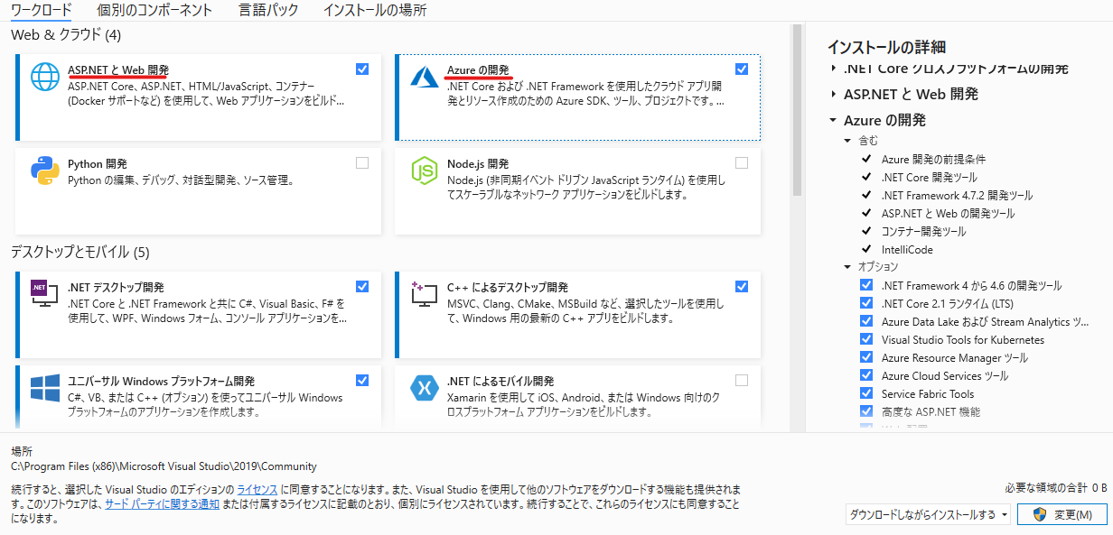Screen dimensions: 1113x535
Task: Uncheck Azure Data Lake および Stream Analytics option
Action: (x=867, y=321)
